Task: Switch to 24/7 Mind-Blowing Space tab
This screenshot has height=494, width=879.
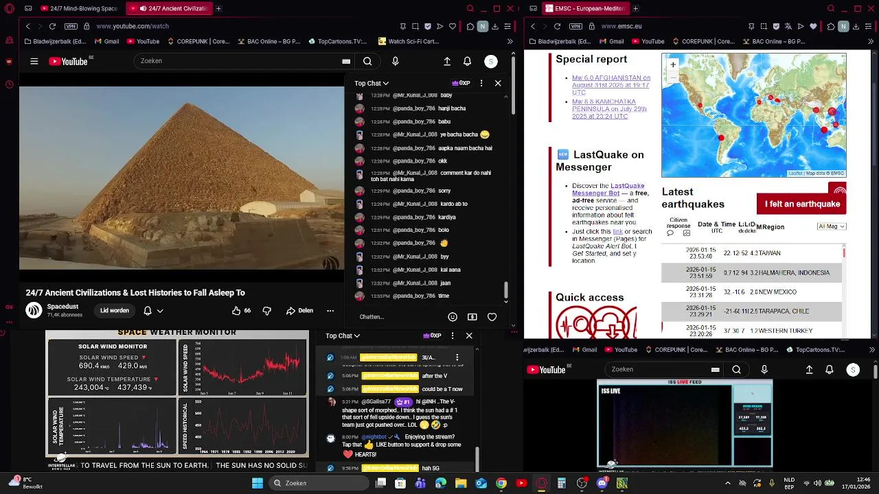Action: pyautogui.click(x=79, y=8)
